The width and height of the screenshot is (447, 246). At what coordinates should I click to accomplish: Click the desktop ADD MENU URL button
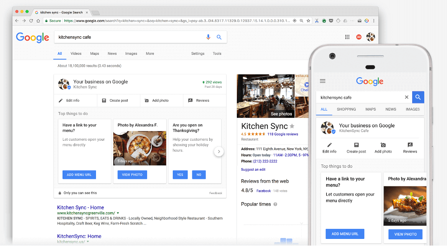79,175
